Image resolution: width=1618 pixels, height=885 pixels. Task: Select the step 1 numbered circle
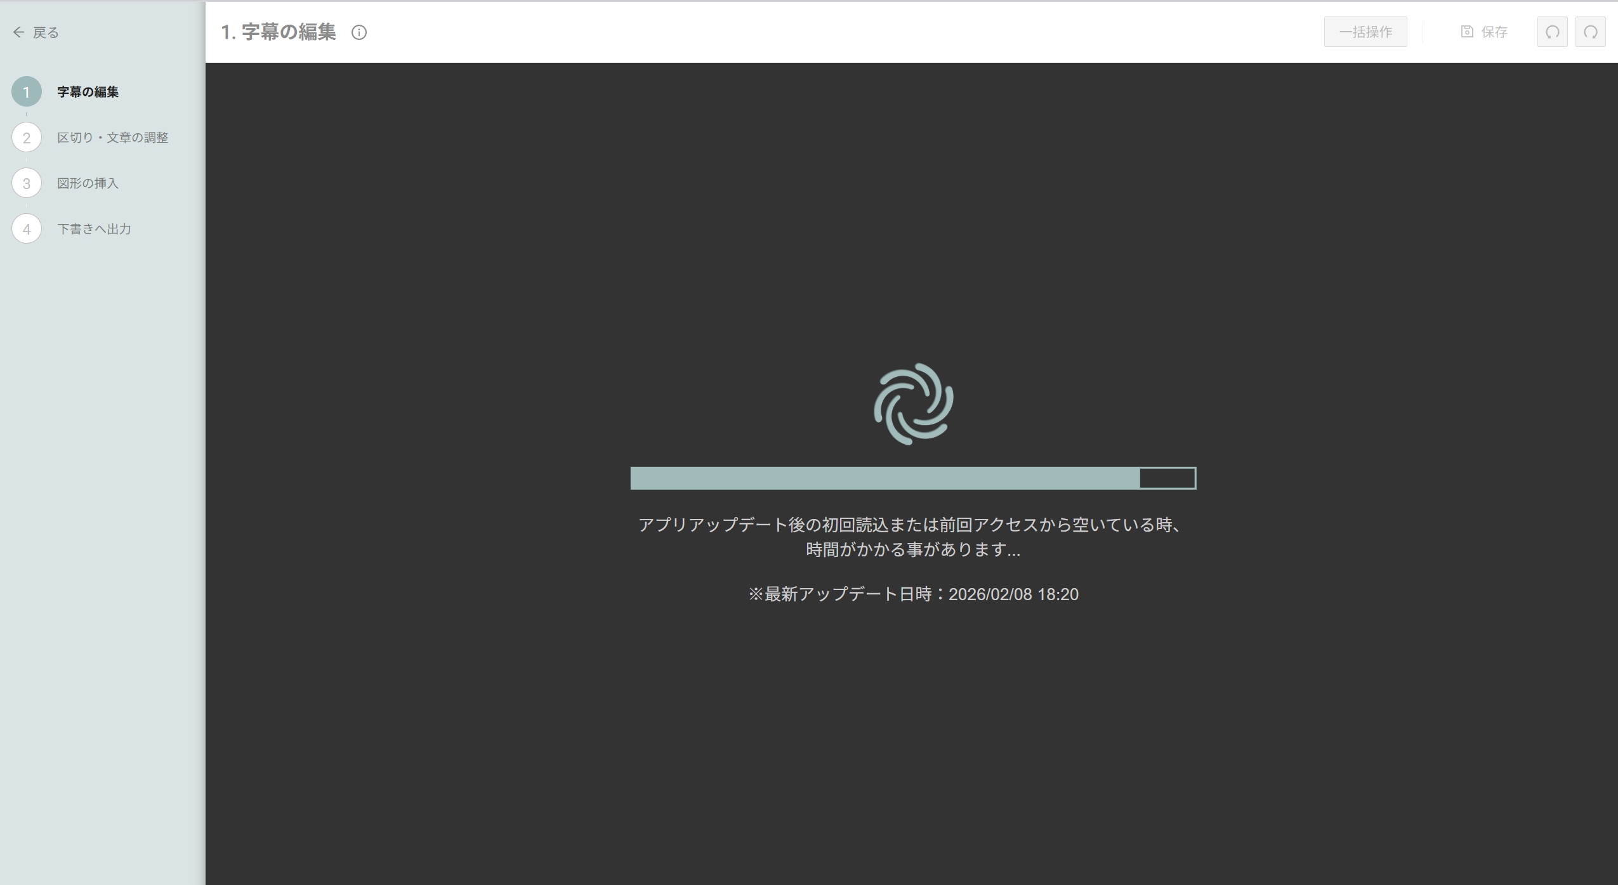27,92
